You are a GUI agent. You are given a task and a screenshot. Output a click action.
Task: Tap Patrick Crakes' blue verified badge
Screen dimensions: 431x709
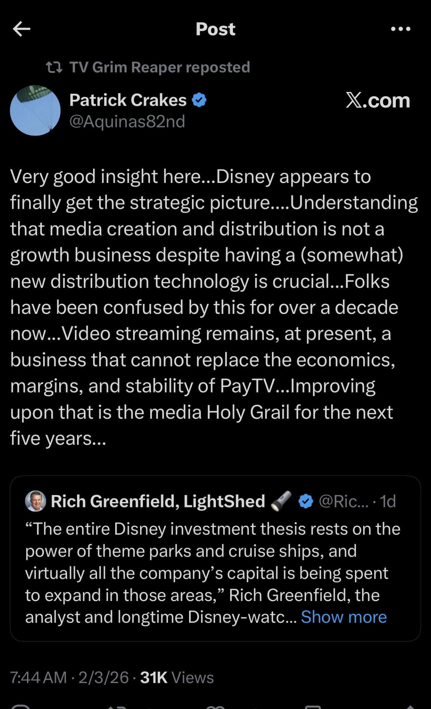tap(199, 100)
